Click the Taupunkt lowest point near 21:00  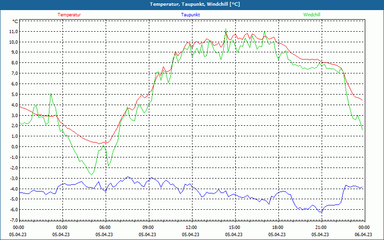pos(321,212)
